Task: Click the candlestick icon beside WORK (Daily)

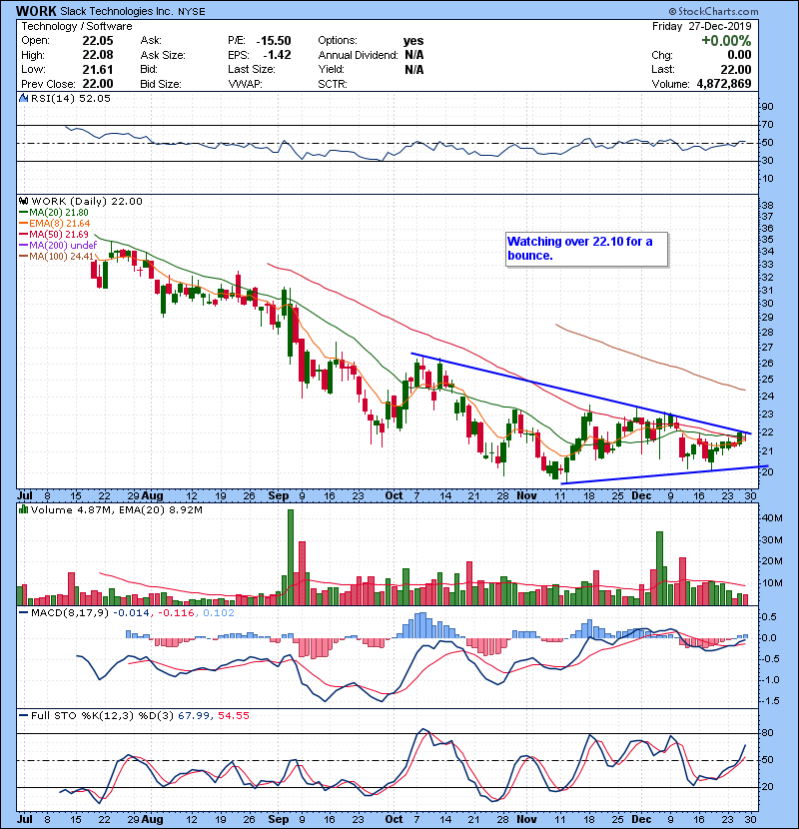Action: click(23, 201)
